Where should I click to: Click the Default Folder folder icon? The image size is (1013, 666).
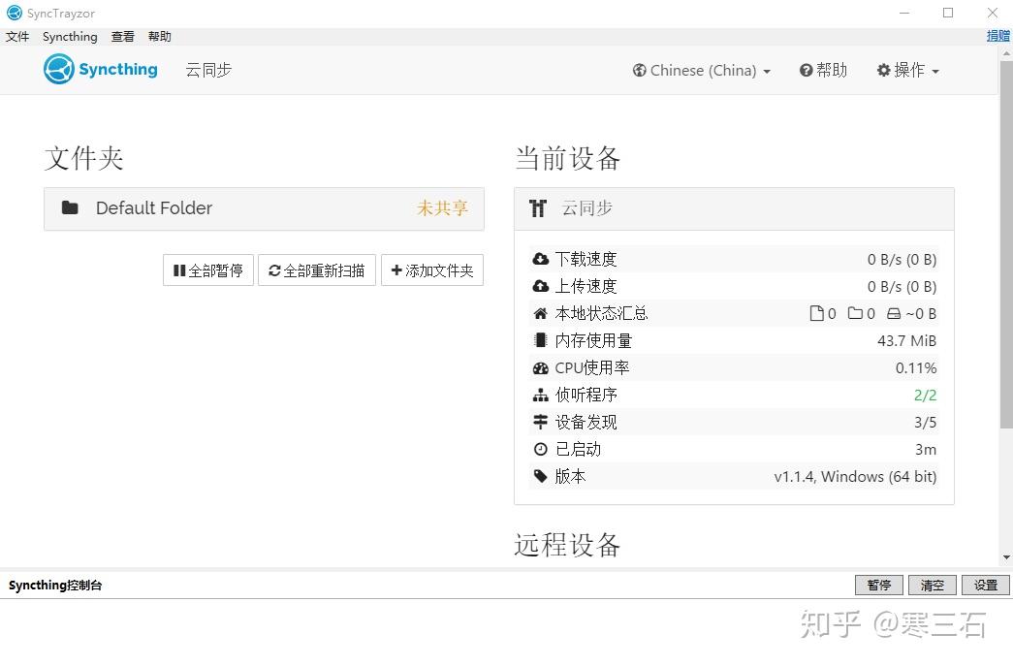point(70,207)
